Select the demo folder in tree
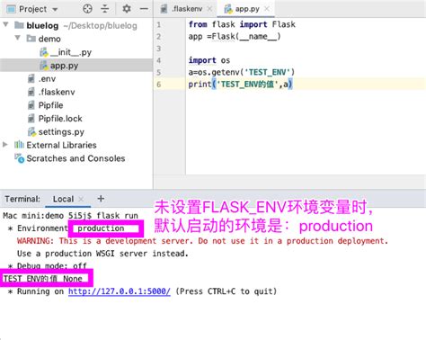The image size is (426, 340). tap(49, 39)
